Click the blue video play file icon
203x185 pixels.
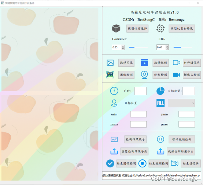[x=144, y=63]
